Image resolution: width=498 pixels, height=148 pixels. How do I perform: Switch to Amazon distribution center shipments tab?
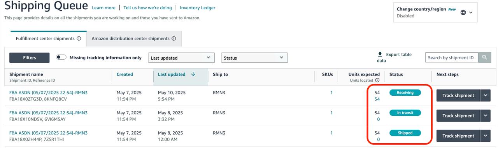(x=134, y=39)
